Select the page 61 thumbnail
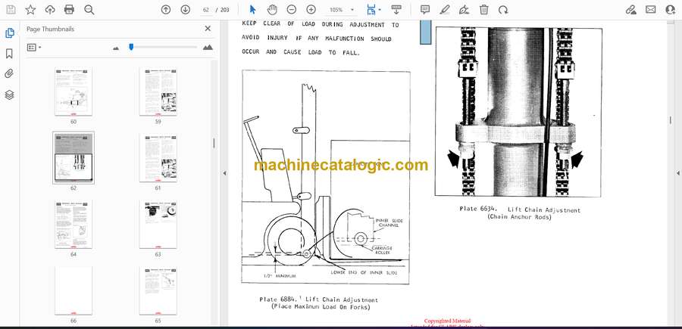The image size is (682, 329). pyautogui.click(x=158, y=157)
